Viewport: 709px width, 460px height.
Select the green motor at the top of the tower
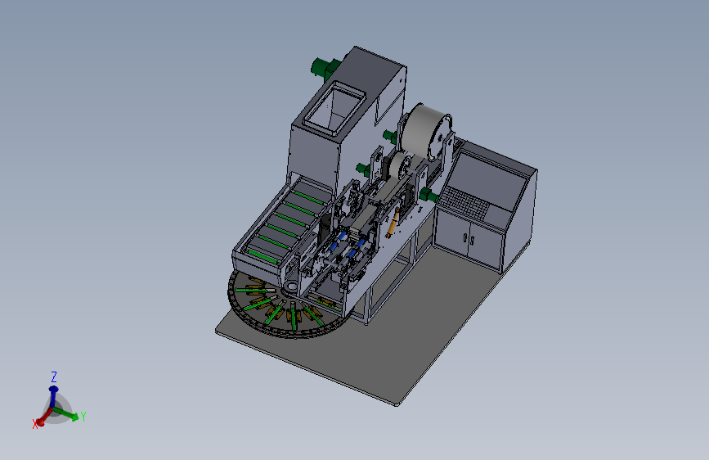325,69
